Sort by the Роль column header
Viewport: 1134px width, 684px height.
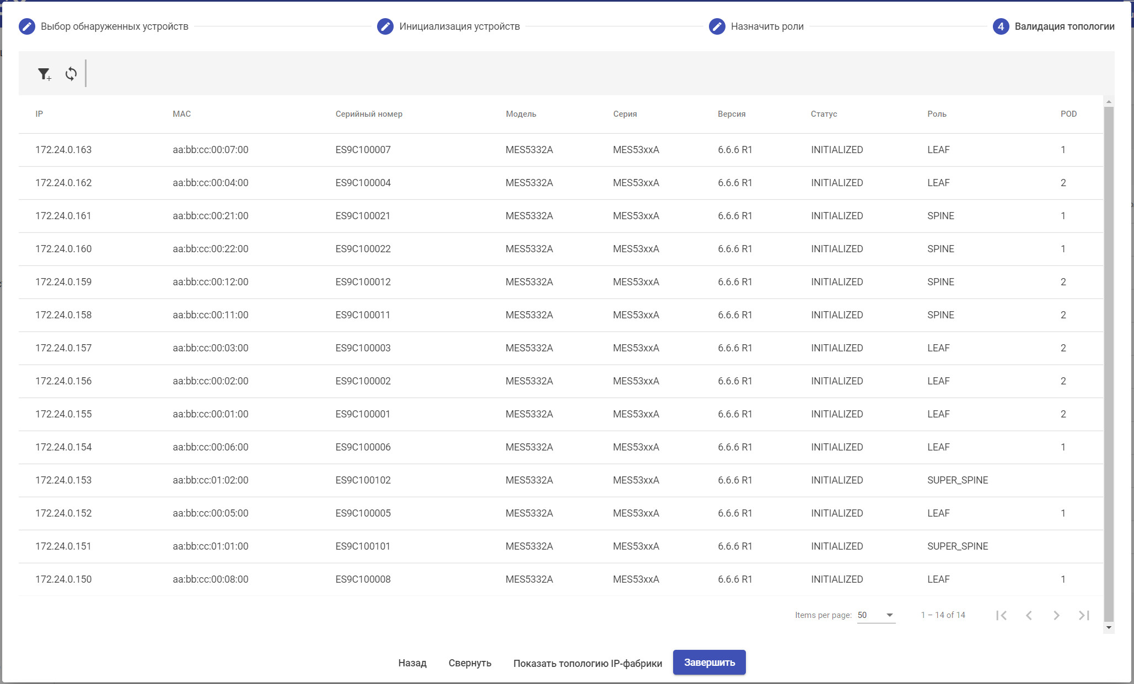point(937,114)
